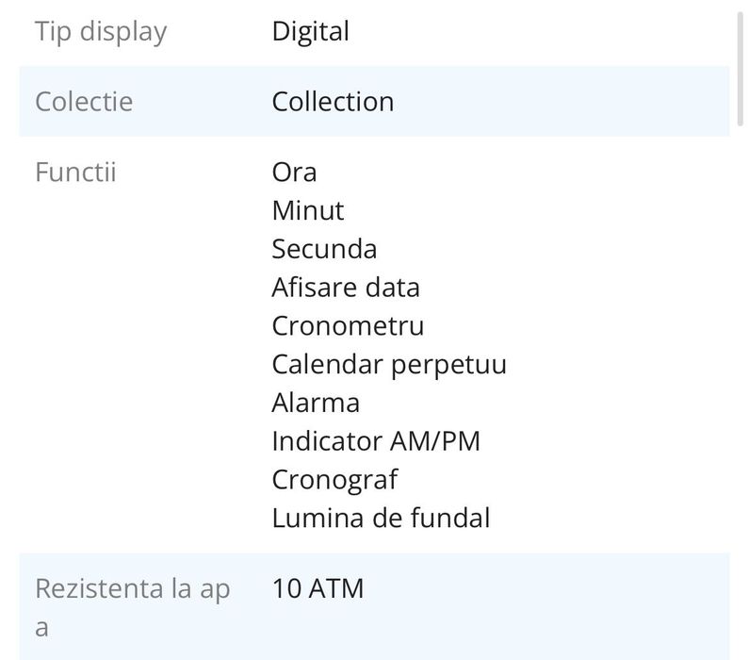The height and width of the screenshot is (660, 749).
Task: Select the "10 ATM" water resistance value
Action: point(318,590)
